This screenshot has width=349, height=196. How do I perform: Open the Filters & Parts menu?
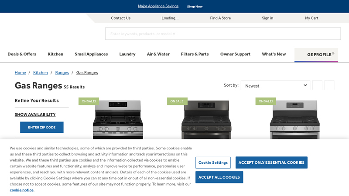point(195,54)
